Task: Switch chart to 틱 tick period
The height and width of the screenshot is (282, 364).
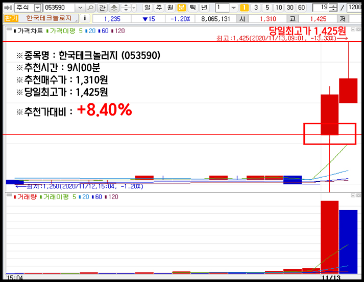Action: (x=192, y=8)
